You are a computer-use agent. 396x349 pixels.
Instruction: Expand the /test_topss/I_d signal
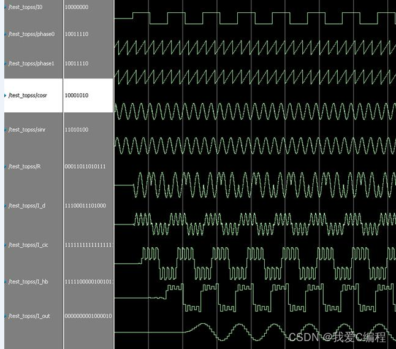[6, 205]
